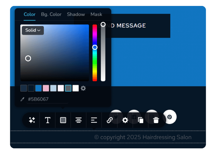The width and height of the screenshot is (216, 154).
Task: Select the light blue color swatch
Action: 53,88
